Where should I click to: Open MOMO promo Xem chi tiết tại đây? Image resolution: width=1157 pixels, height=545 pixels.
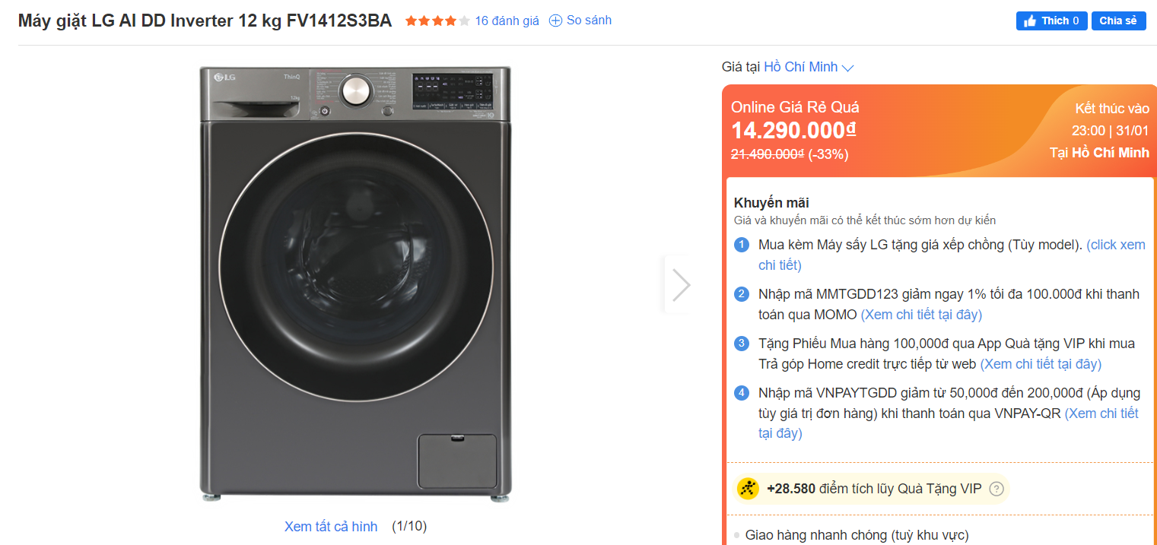(x=921, y=314)
